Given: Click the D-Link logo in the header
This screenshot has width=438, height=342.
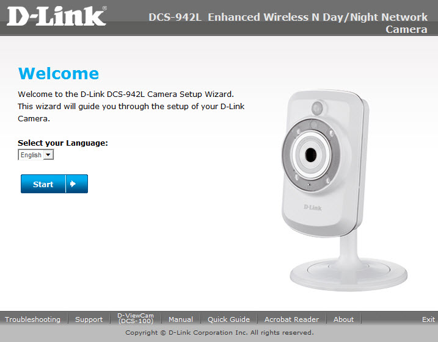Looking at the screenshot, I should point(56,16).
